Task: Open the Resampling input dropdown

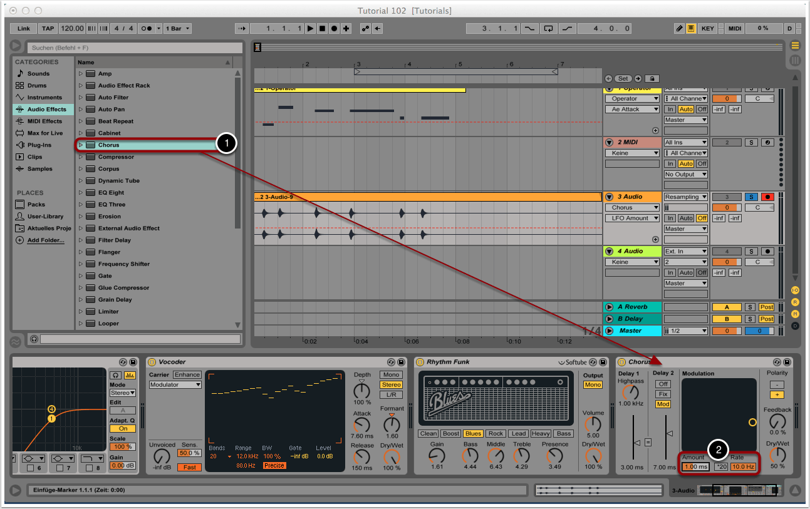Action: (685, 197)
